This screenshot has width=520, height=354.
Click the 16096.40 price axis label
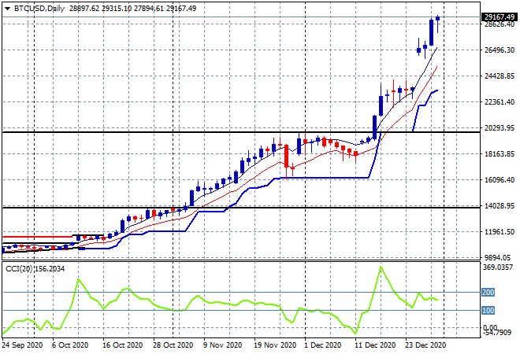coord(500,180)
